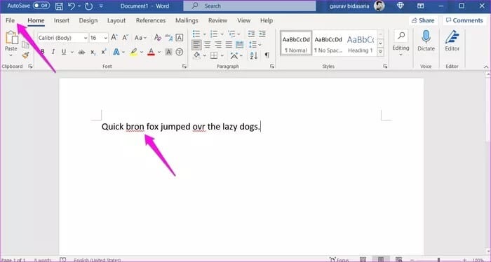Start Dictate microphone
This screenshot has height=262, width=491.
(x=426, y=41)
